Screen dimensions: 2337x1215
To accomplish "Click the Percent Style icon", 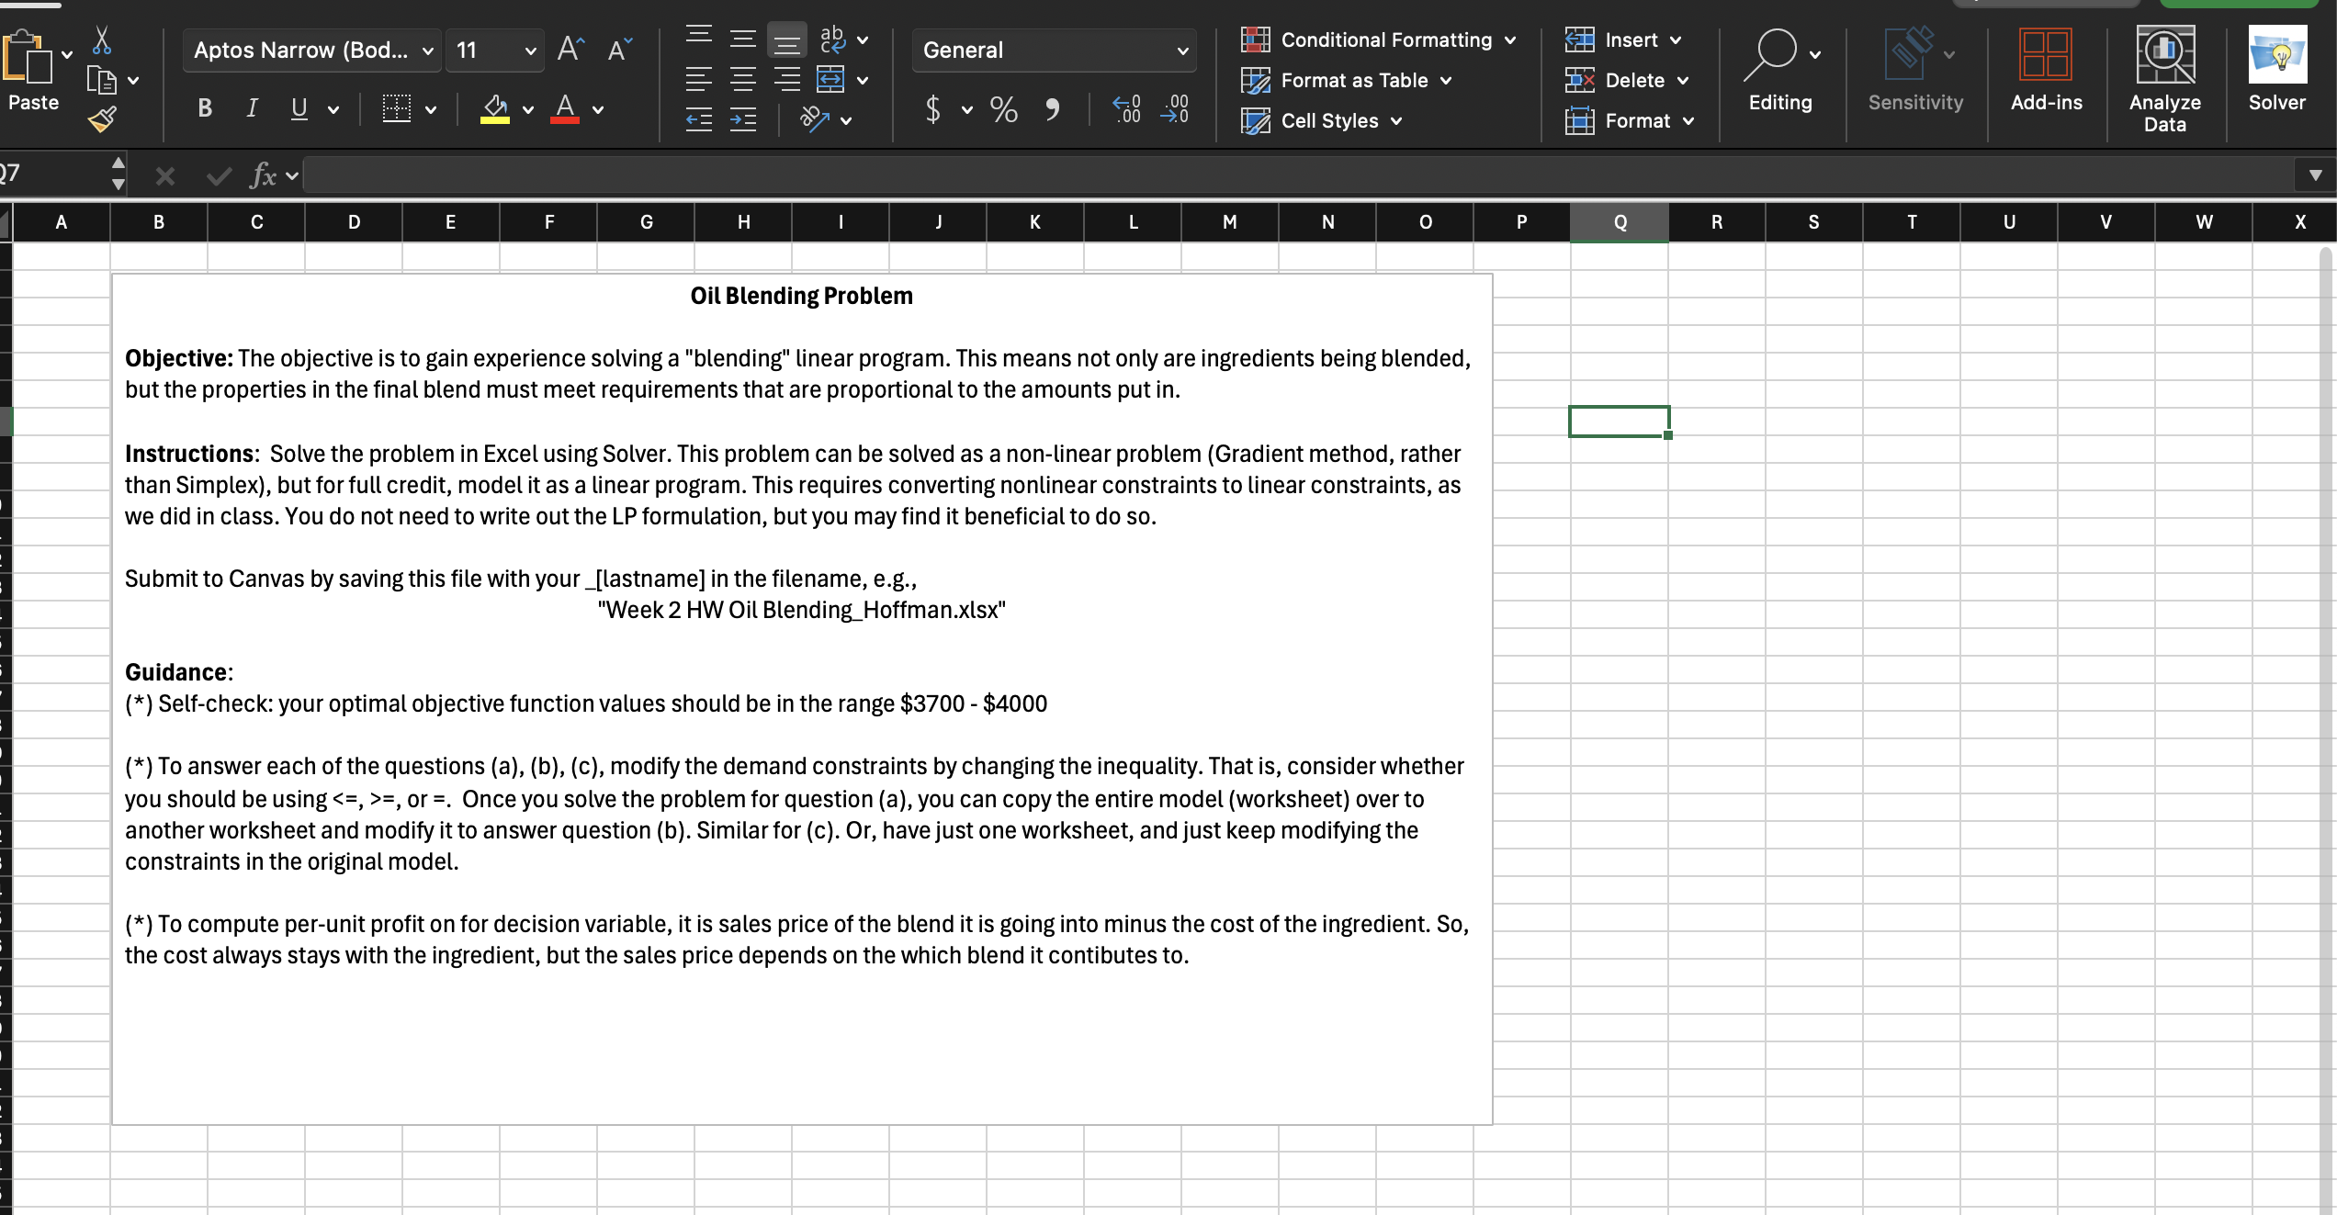I will click(x=1003, y=109).
